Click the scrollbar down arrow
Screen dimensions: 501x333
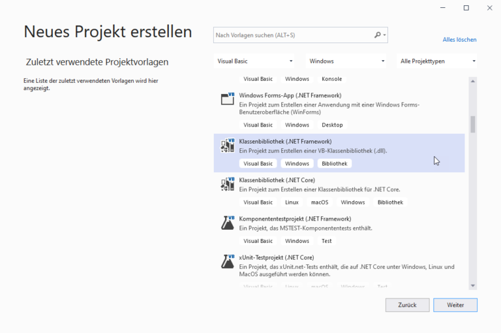tap(473, 285)
